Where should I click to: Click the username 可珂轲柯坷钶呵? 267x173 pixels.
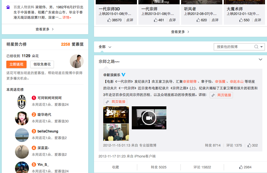(50, 98)
